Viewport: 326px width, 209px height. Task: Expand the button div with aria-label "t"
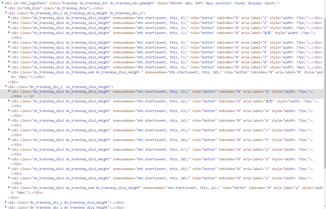click(x=9, y=140)
